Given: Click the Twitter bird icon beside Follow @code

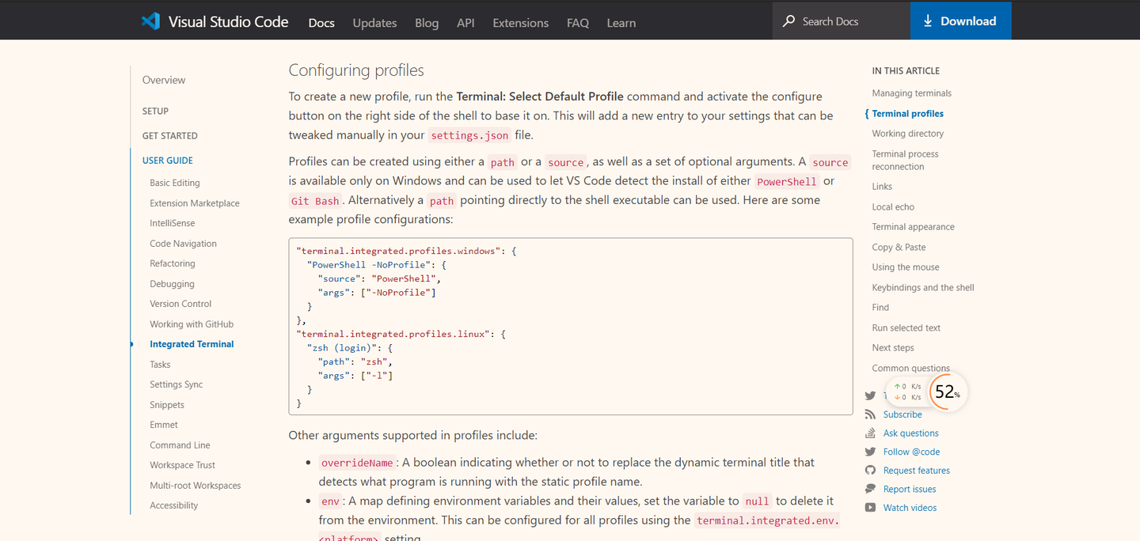Looking at the screenshot, I should [x=872, y=451].
